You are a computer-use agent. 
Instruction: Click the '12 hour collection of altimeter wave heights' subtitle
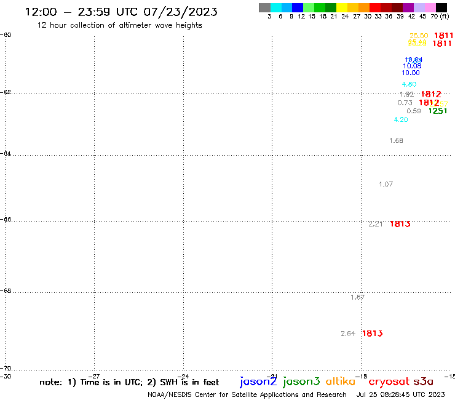point(119,25)
